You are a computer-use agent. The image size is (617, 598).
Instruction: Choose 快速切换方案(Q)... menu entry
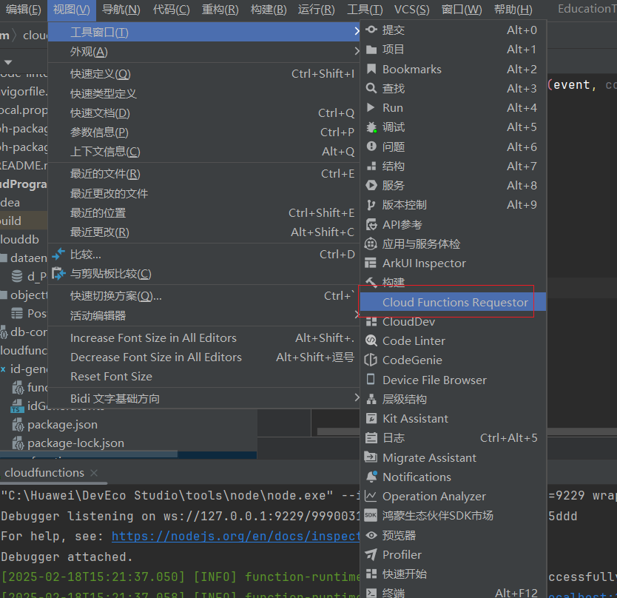coord(203,295)
